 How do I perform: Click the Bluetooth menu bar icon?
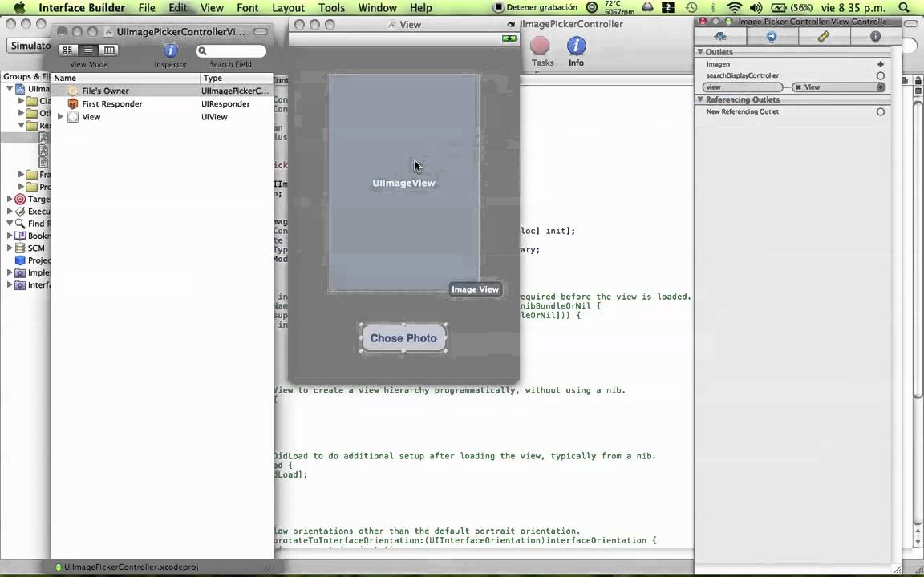(713, 8)
